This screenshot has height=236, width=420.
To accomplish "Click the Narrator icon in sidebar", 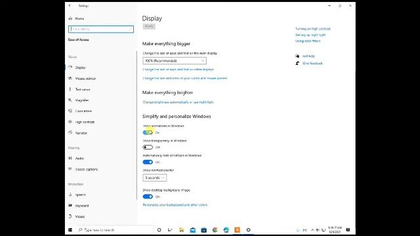I will tap(70, 132).
